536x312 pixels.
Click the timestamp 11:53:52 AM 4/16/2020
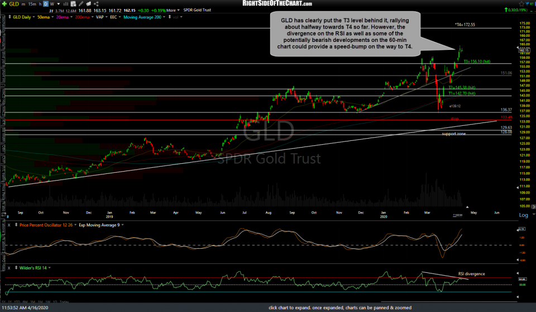pos(25,308)
